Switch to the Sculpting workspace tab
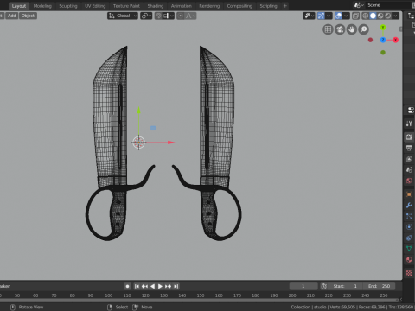Screen dimensions: 415x311 click(x=68, y=6)
